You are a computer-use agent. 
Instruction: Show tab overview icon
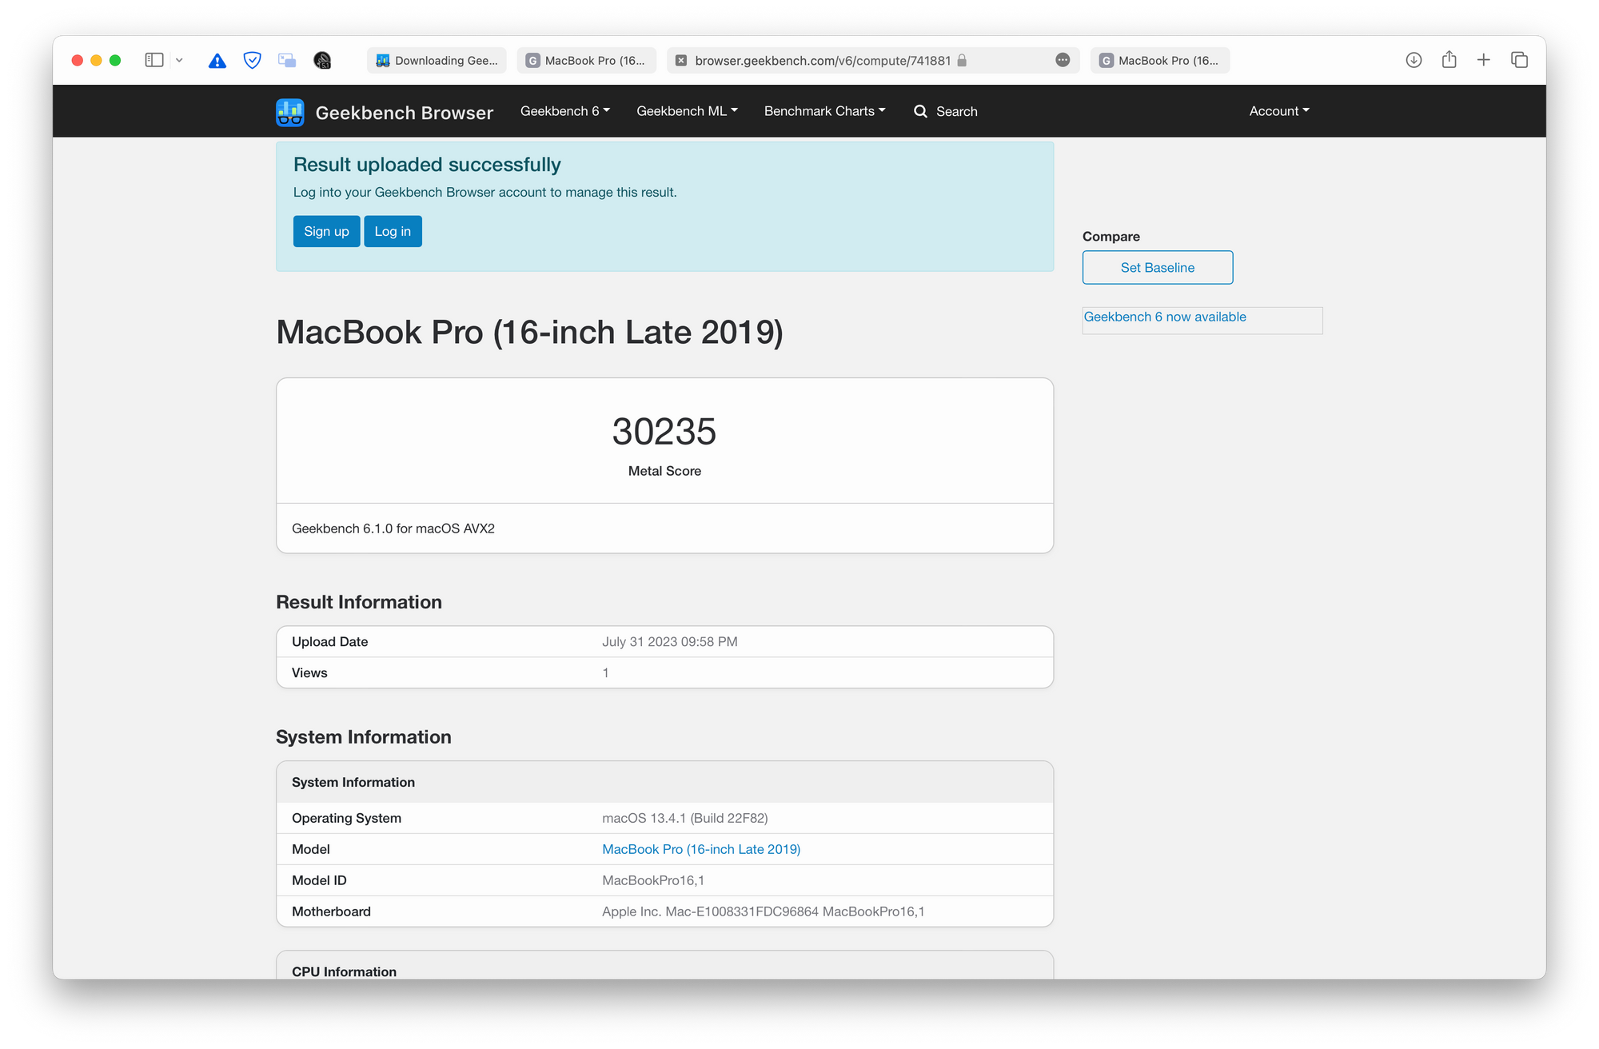point(1519,60)
